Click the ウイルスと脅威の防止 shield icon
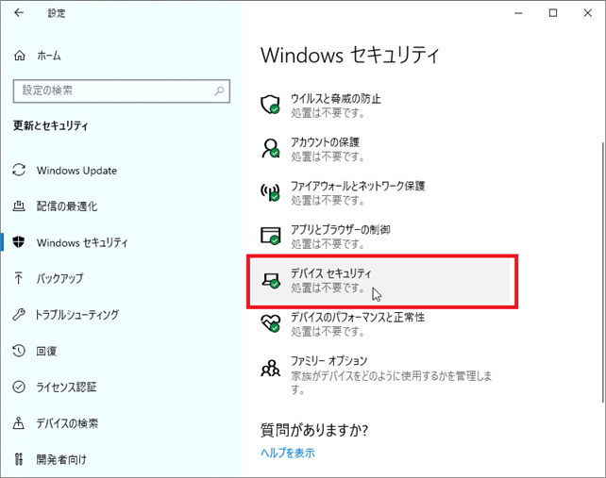Screen dimensions: 606x478 pyautogui.click(x=271, y=105)
